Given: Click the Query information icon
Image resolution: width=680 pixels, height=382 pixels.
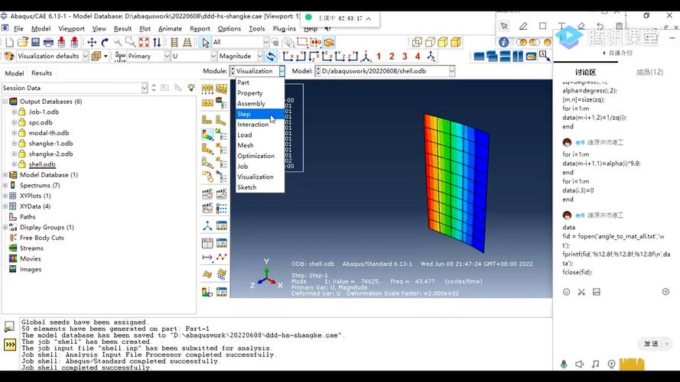Looking at the screenshot, I should coord(503,42).
